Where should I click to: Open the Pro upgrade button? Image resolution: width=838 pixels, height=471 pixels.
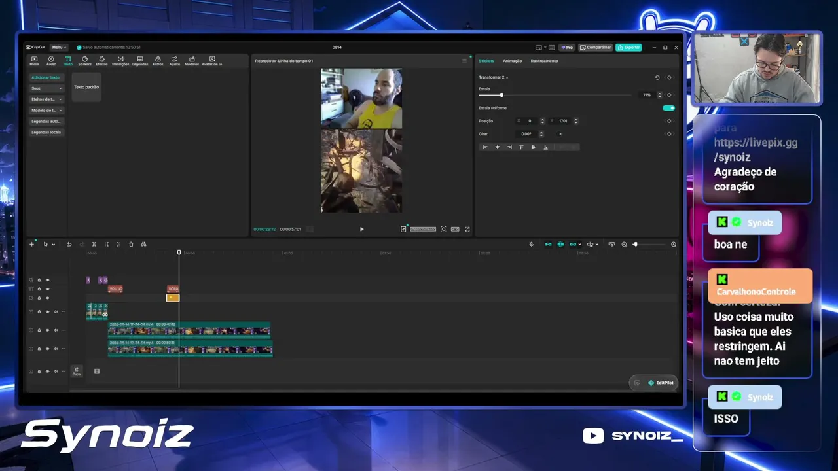coord(566,48)
